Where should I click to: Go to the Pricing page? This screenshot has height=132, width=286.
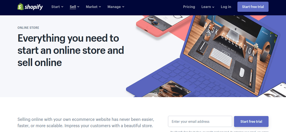[189, 7]
